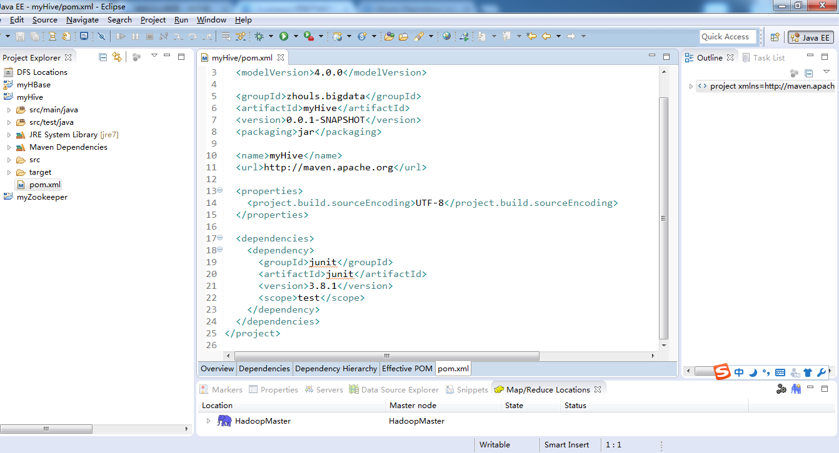
Task: Open the Data Source Explorer tab
Action: click(394, 389)
